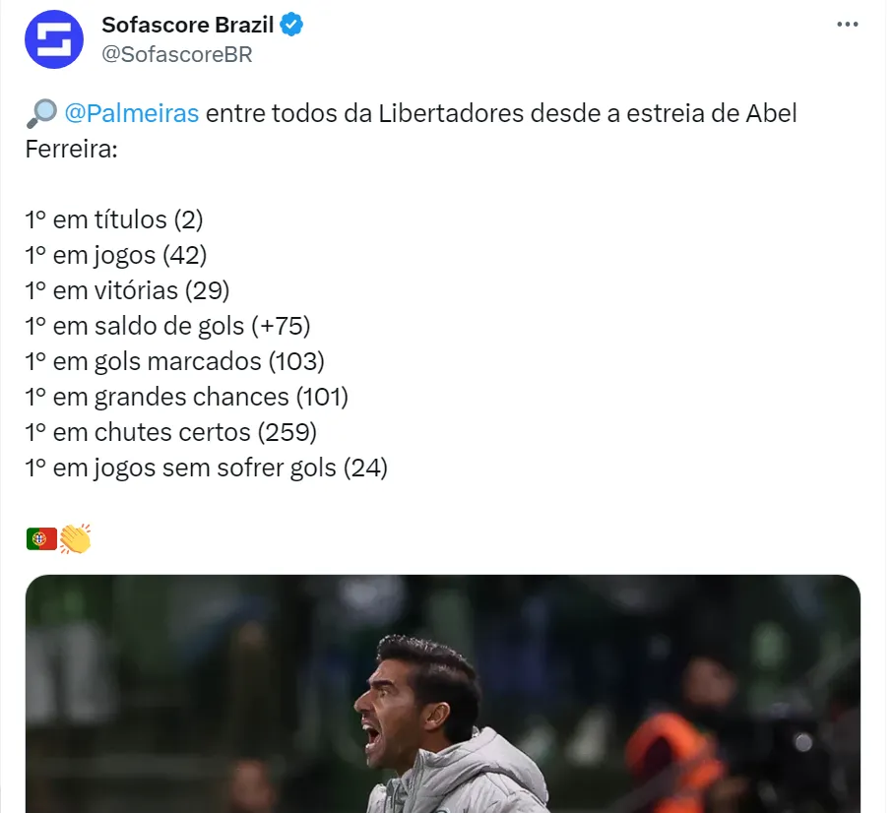Click the Sofascore profile avatar logo

click(x=54, y=39)
